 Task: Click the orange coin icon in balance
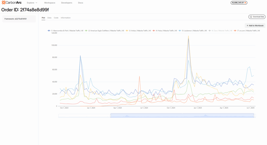(245, 3)
